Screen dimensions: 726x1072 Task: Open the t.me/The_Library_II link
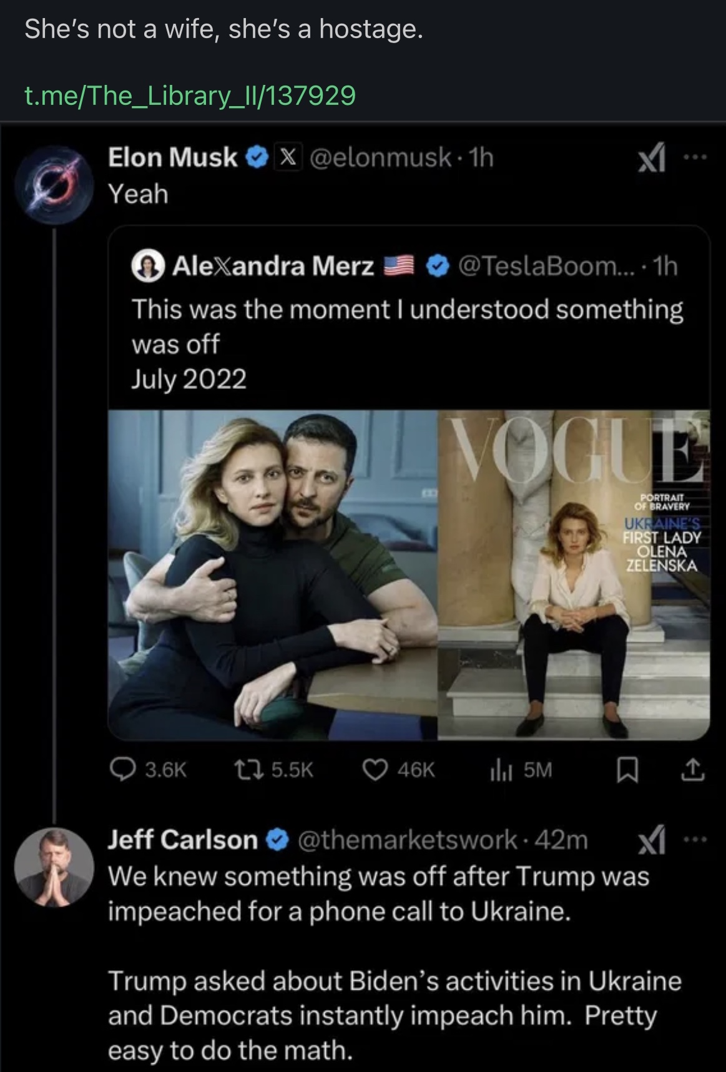(x=187, y=95)
